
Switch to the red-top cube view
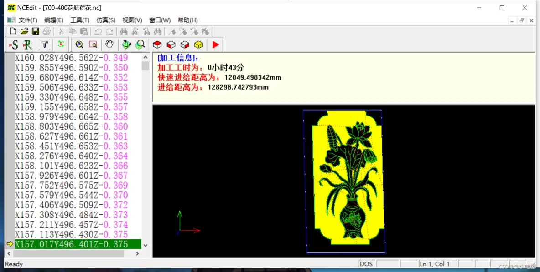pyautogui.click(x=157, y=45)
